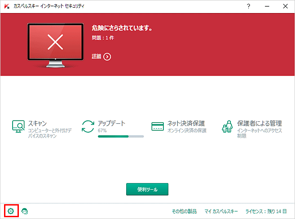Screen dimensions: 295x219
Task: Open the スキャン scan section
Action: [37, 124]
